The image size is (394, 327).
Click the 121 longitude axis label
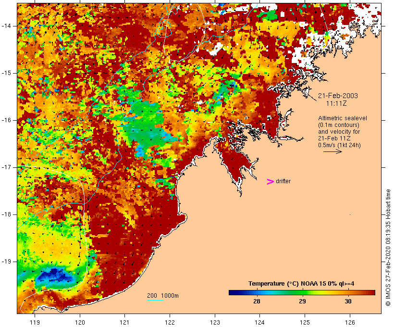[x=124, y=322]
